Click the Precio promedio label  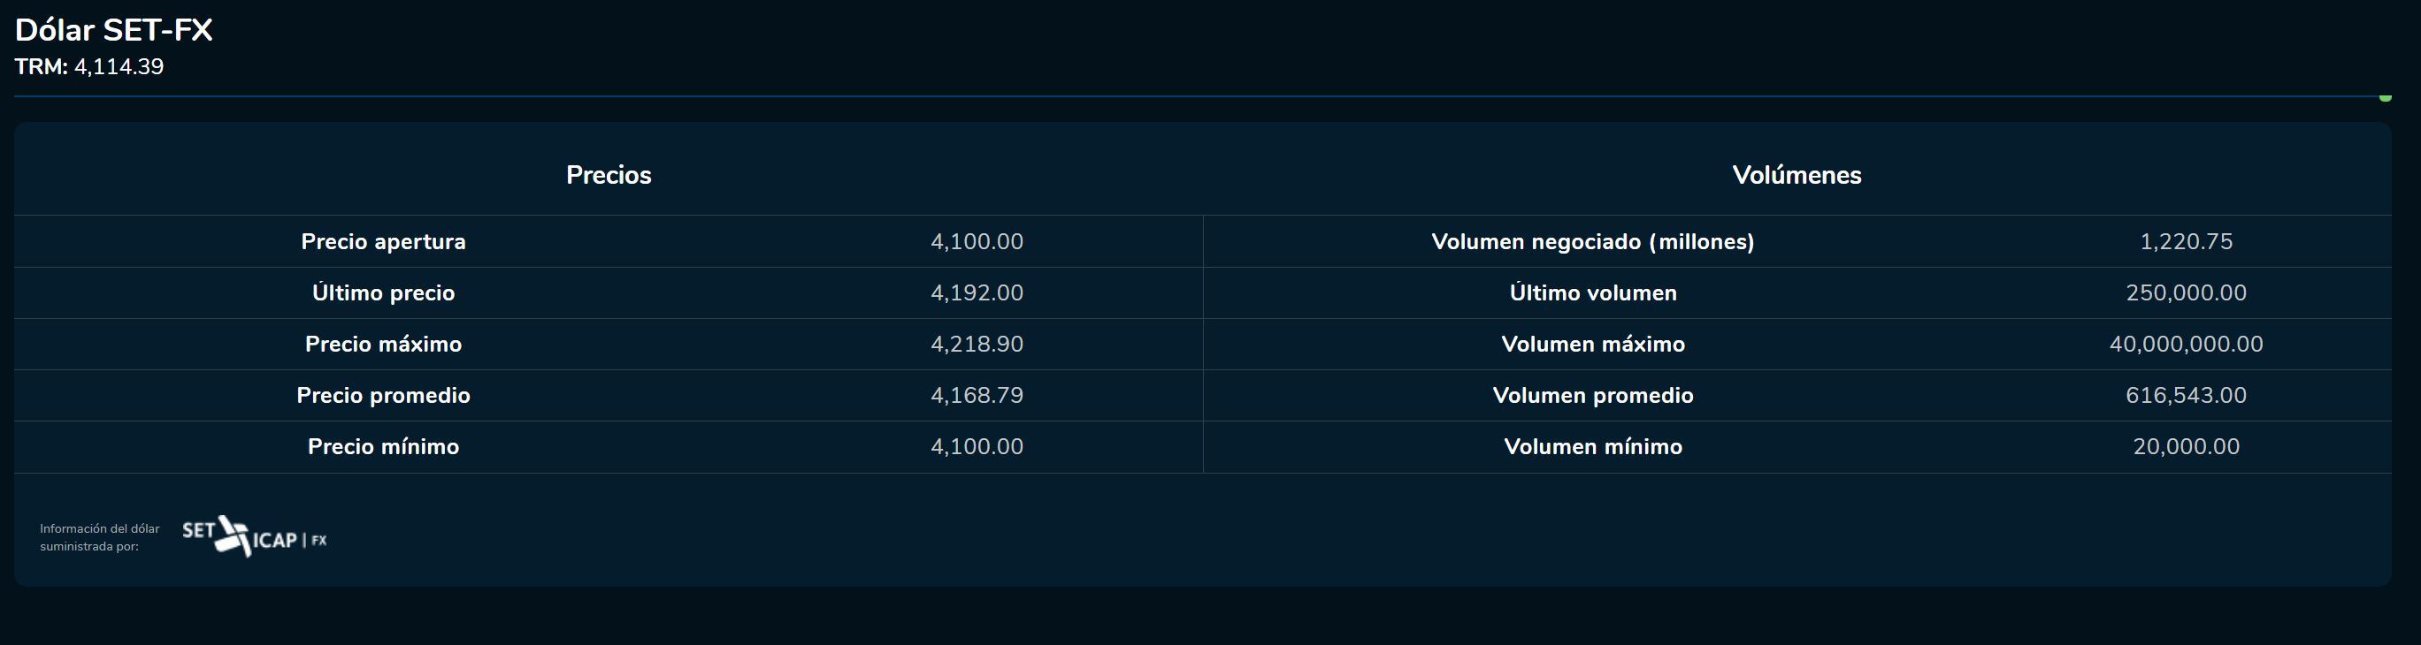[x=384, y=395]
